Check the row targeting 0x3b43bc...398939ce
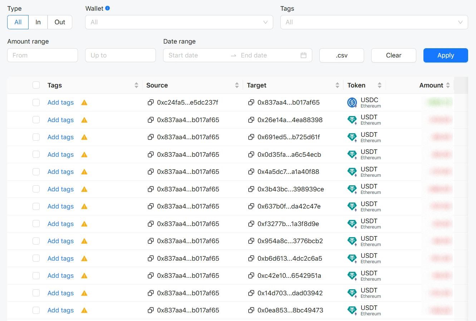This screenshot has height=321, width=476. tap(36, 189)
